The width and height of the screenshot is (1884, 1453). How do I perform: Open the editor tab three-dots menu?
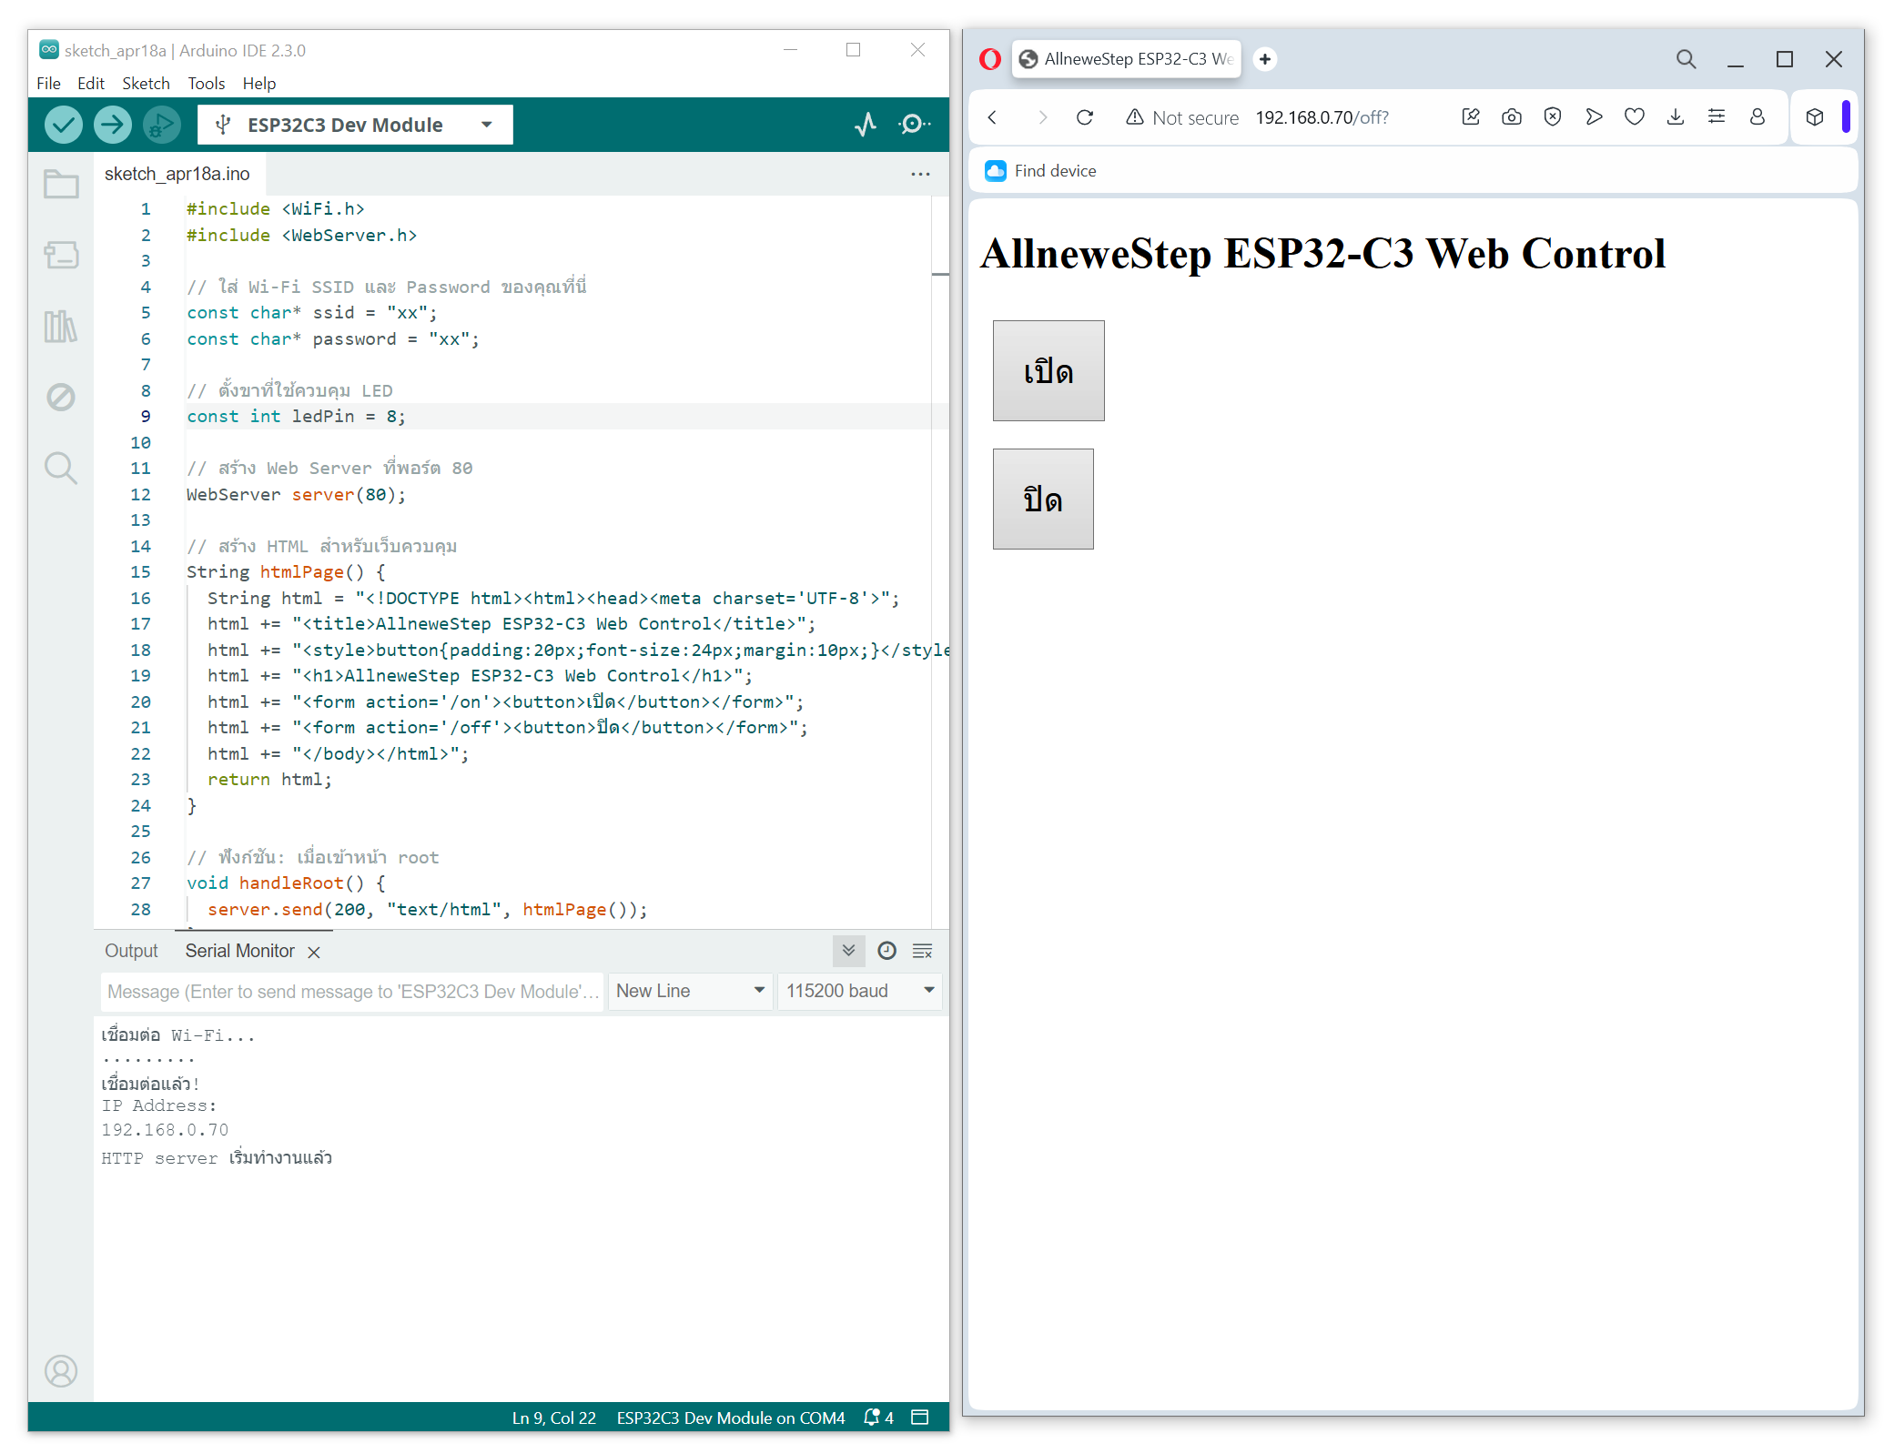tap(920, 174)
